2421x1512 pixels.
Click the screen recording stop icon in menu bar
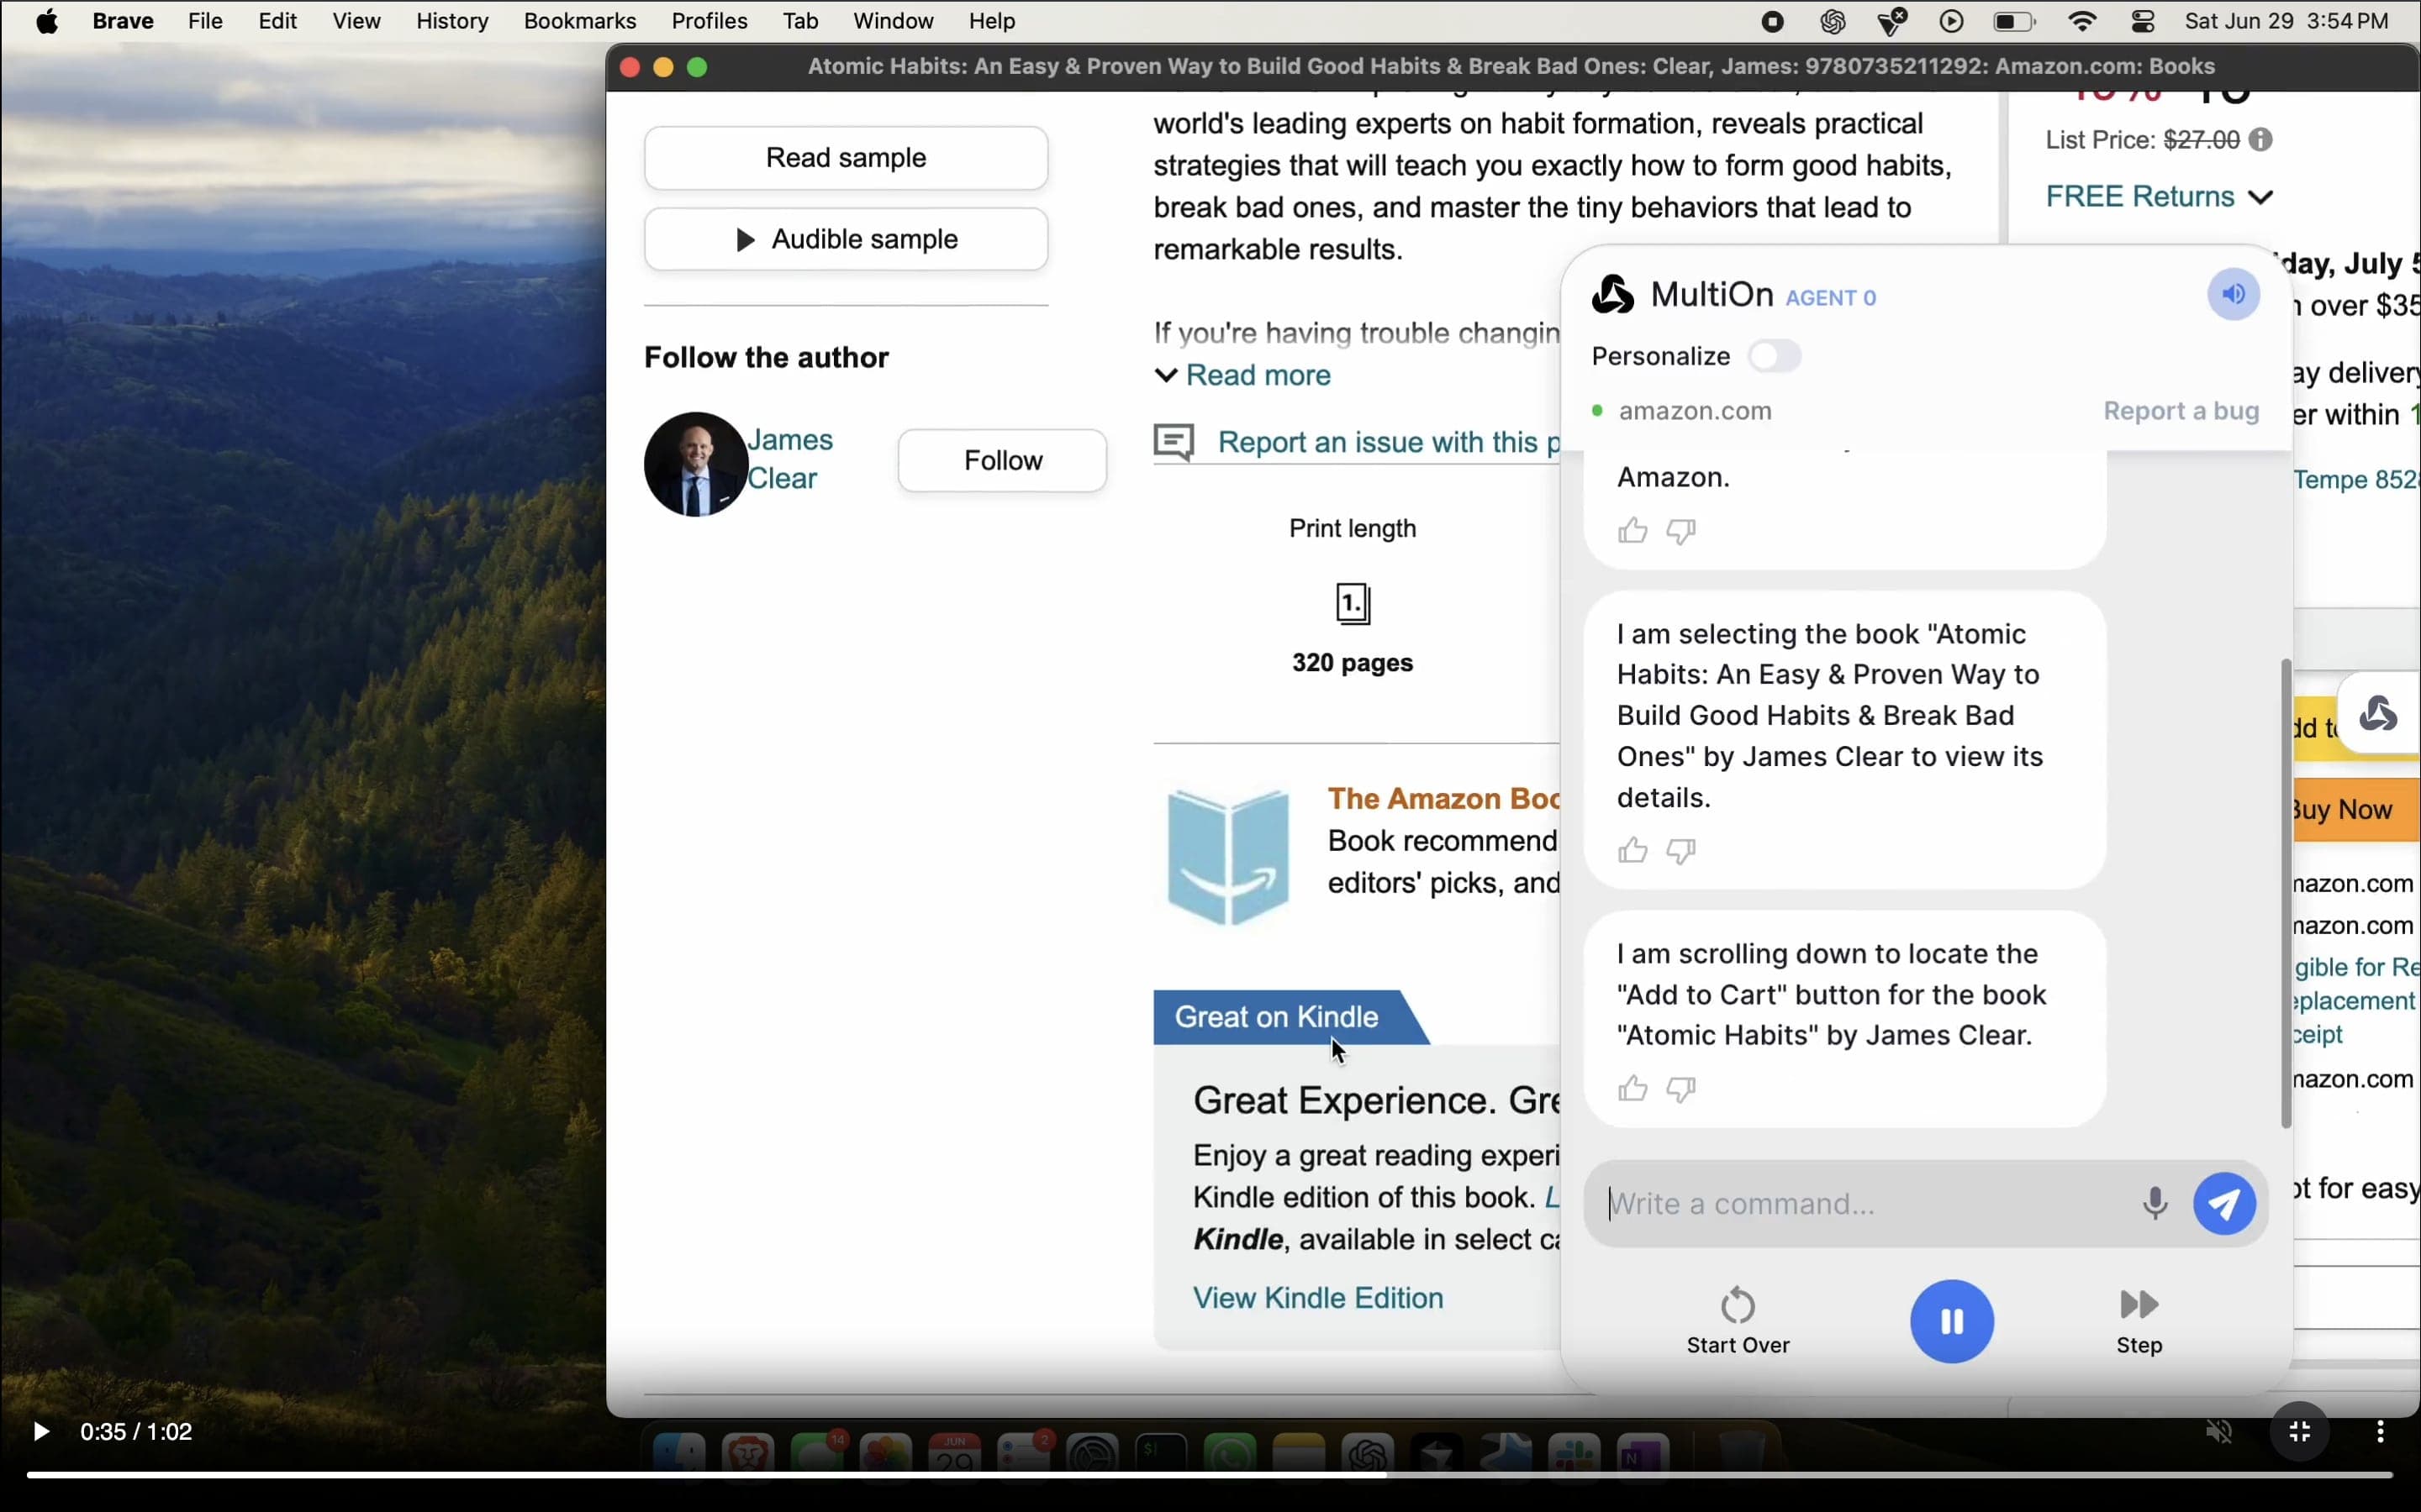(1772, 21)
